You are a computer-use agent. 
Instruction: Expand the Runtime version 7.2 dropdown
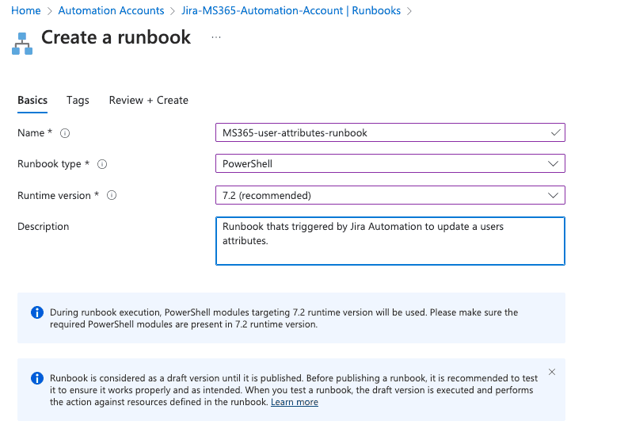tap(390, 195)
